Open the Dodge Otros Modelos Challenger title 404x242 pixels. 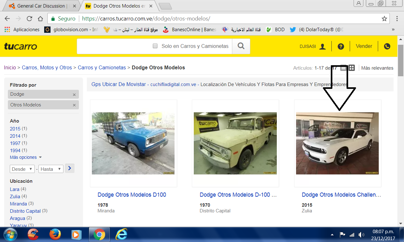(341, 195)
